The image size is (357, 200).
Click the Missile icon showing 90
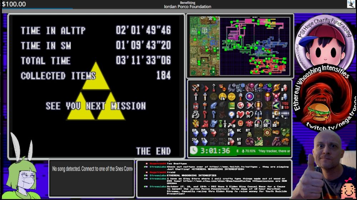258,124
